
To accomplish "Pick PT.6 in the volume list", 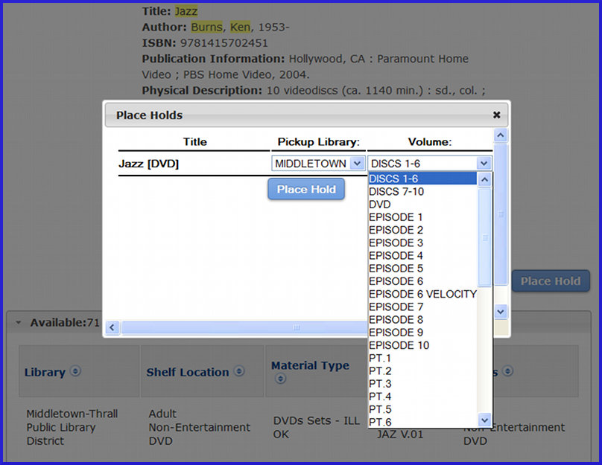I will pyautogui.click(x=422, y=422).
